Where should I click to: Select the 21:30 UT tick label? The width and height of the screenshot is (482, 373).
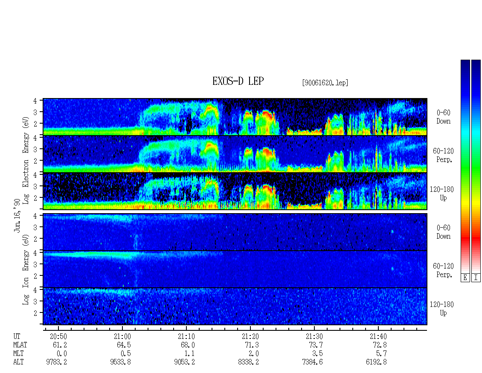(x=314, y=336)
